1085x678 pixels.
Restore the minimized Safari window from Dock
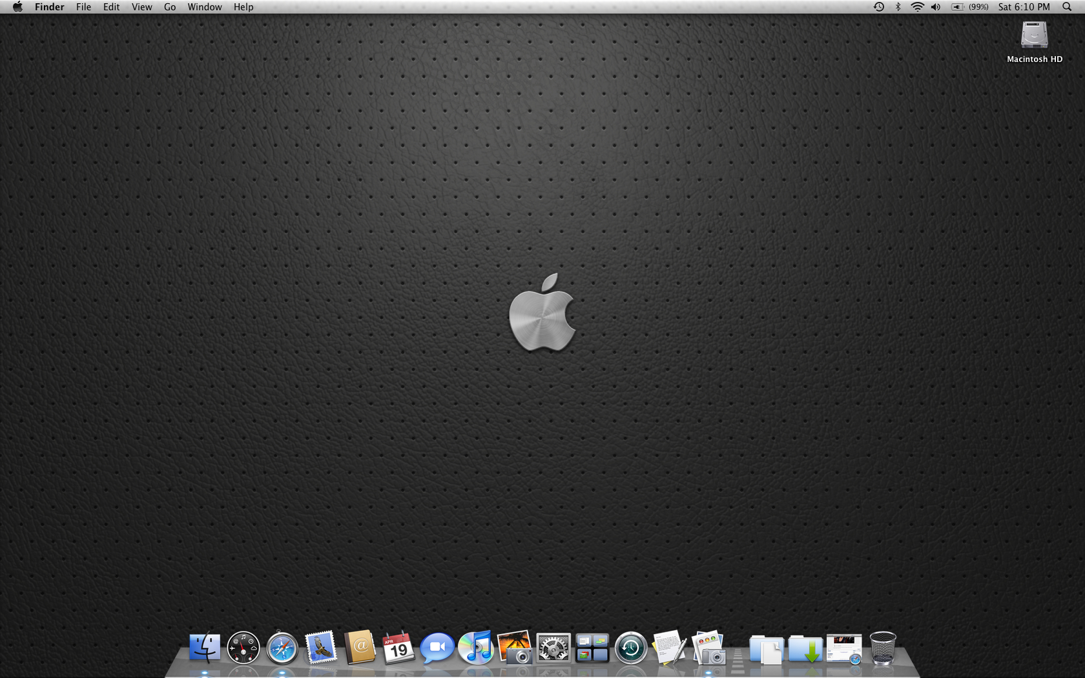pyautogui.click(x=844, y=649)
